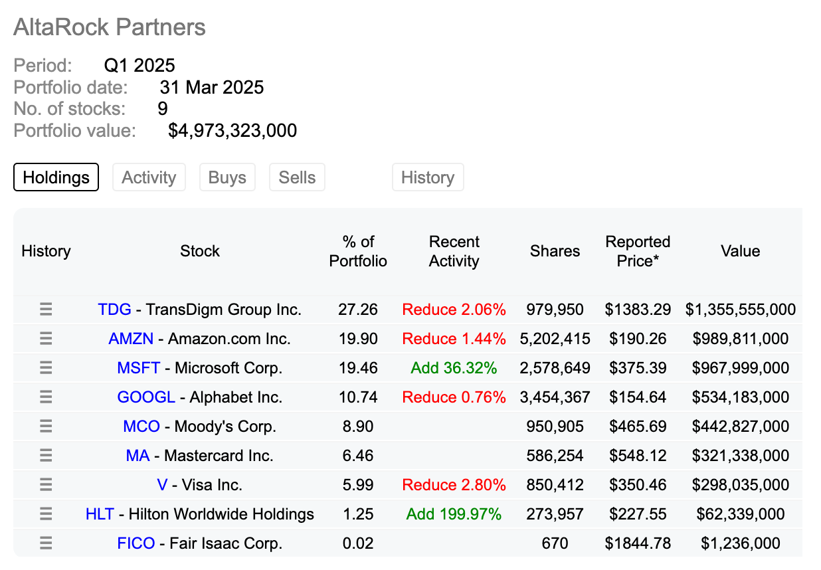
Task: Click the 'Add 36.32%' activity cell
Action: click(x=454, y=368)
